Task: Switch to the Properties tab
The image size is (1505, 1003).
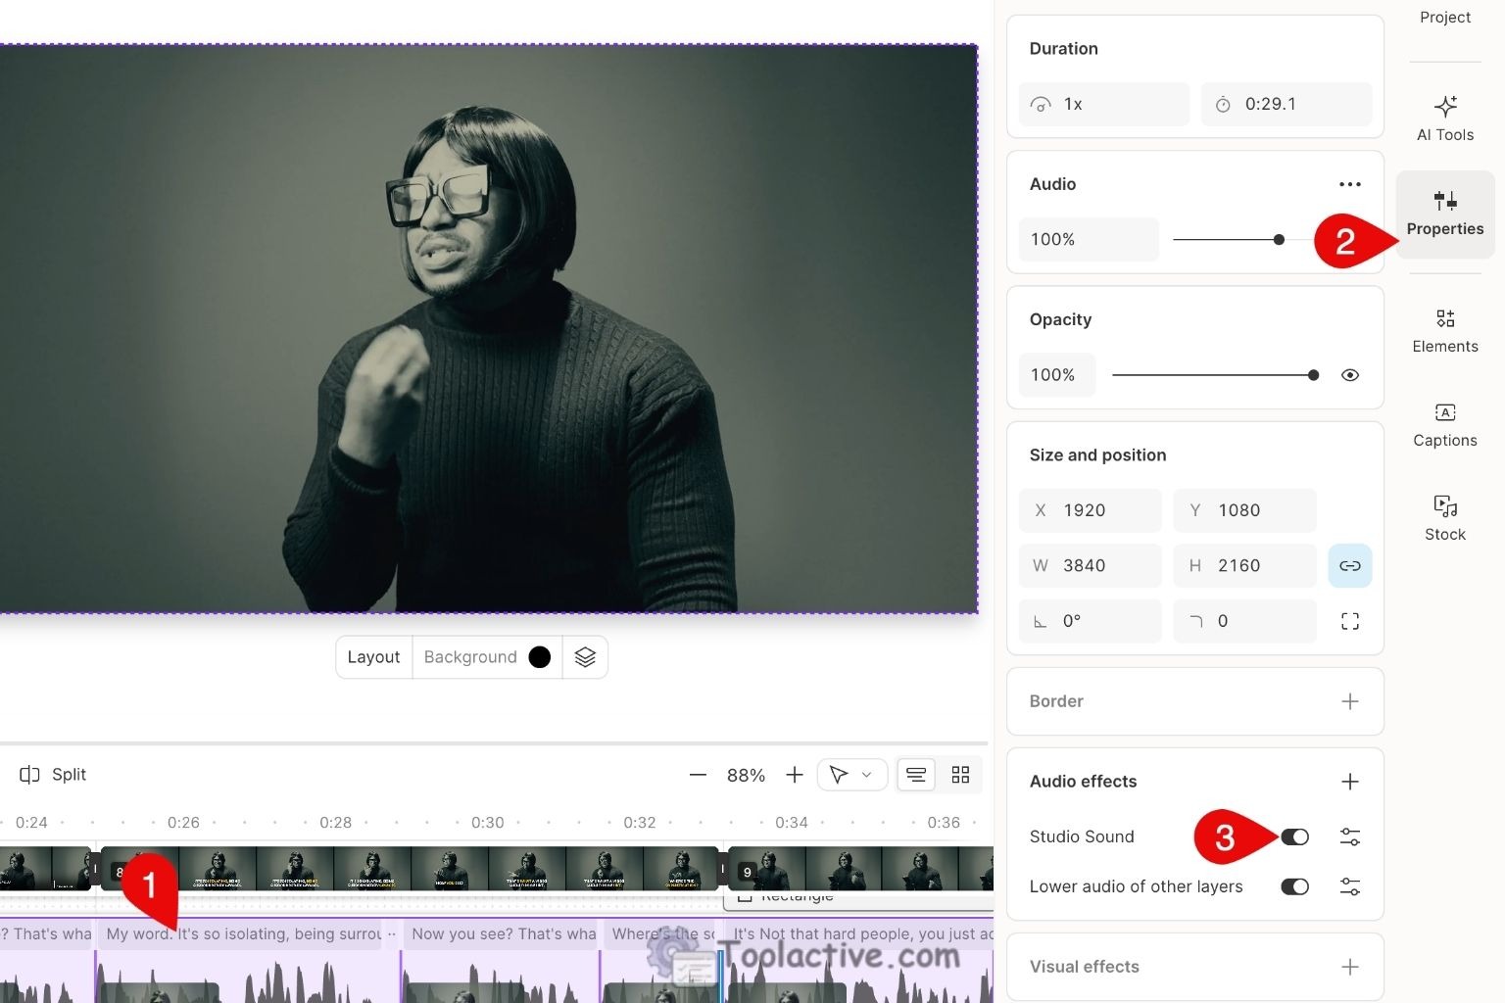Action: [1444, 214]
